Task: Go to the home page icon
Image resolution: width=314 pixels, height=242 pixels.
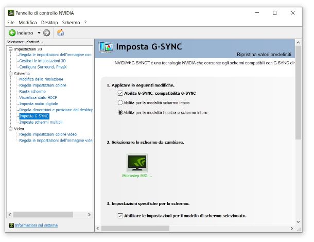Action: tap(60, 32)
